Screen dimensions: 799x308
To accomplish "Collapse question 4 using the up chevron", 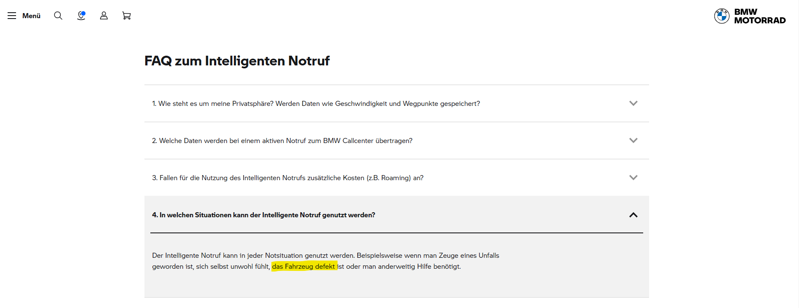I will (x=633, y=215).
